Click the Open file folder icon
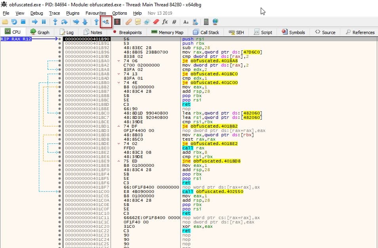The width and height of the screenshot is (378, 248). pyautogui.click(x=5, y=22)
